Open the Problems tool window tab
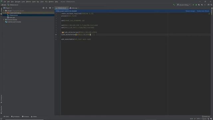Screen dimensions: 213x120 point(15,117)
